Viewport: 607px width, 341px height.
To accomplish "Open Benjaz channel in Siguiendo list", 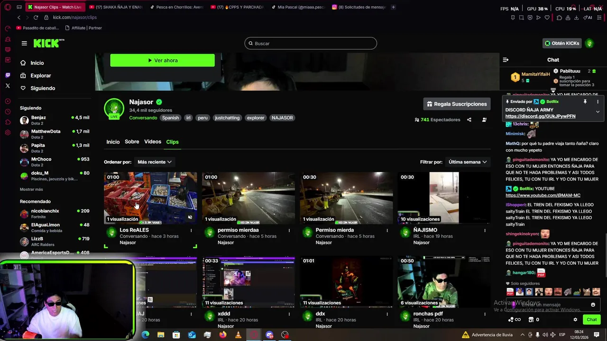I will [x=55, y=120].
